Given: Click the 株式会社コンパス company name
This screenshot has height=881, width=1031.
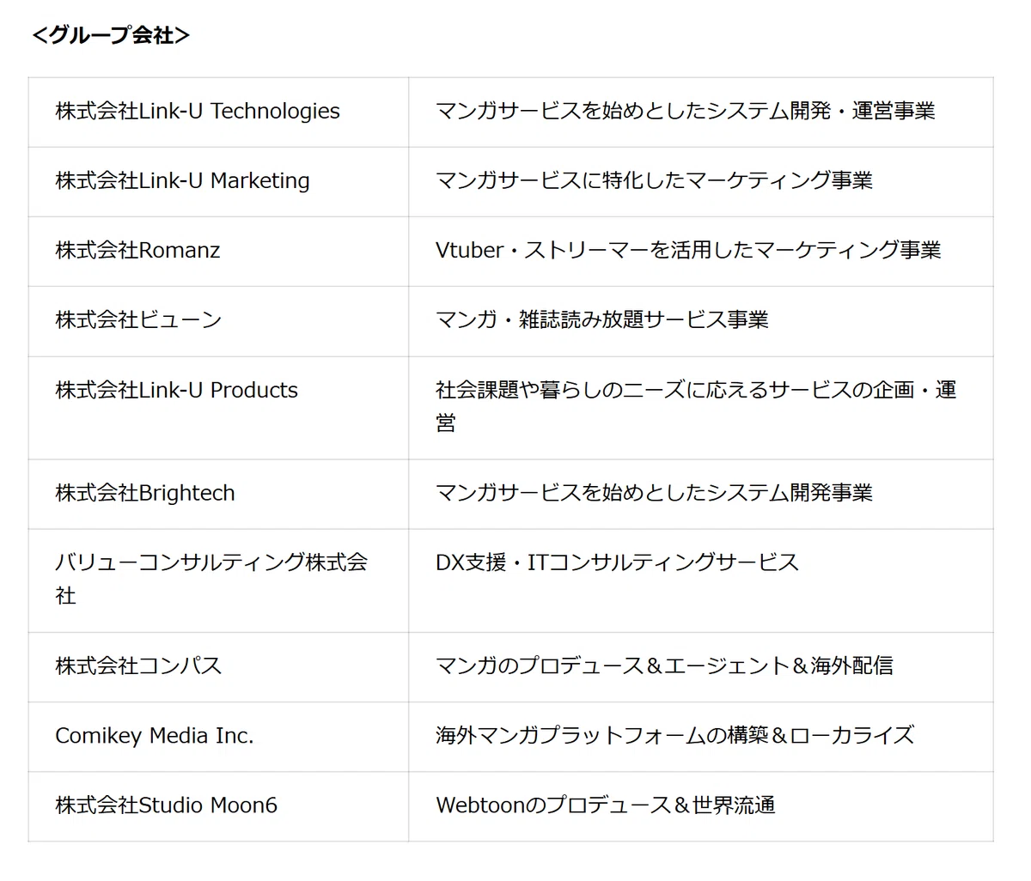Looking at the screenshot, I should pos(138,665).
